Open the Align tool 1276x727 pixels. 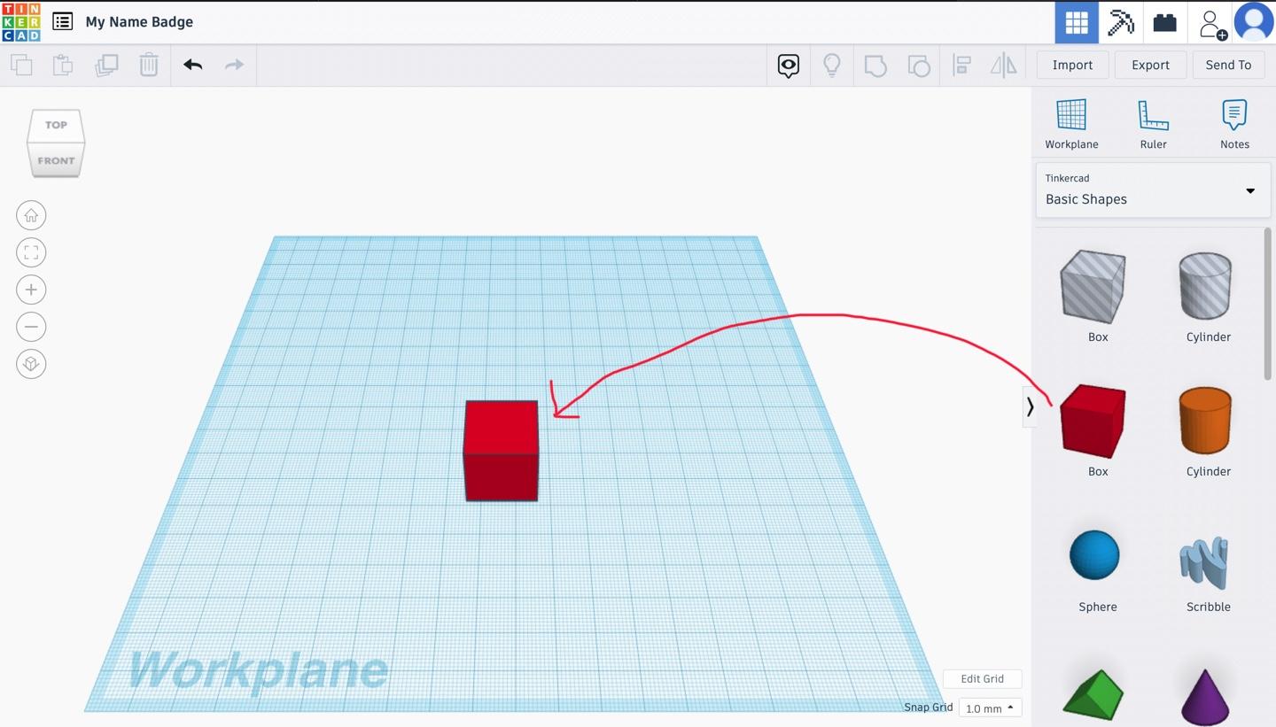coord(961,65)
